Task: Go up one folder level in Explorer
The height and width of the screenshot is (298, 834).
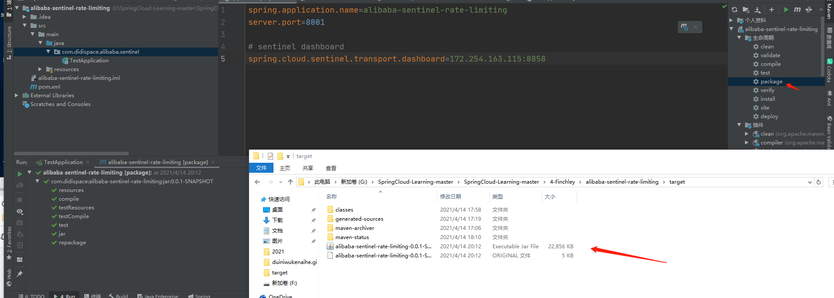Action: point(291,182)
